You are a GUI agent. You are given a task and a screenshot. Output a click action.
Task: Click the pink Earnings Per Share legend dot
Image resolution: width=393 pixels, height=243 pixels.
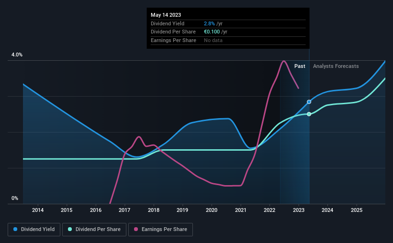[136, 229]
